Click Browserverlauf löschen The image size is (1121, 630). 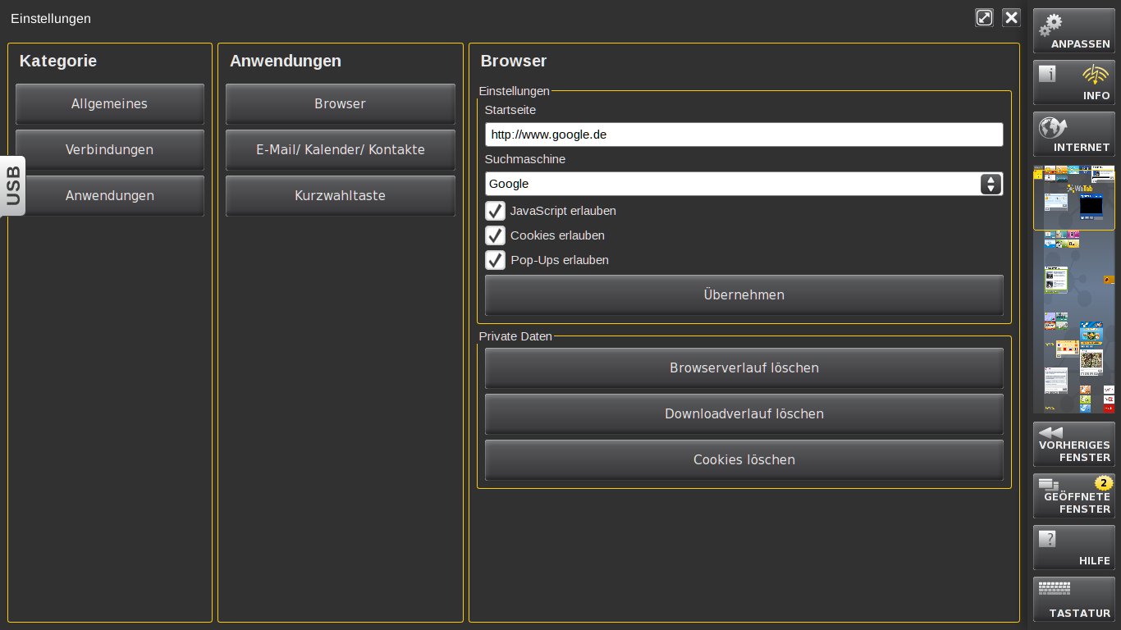(744, 368)
